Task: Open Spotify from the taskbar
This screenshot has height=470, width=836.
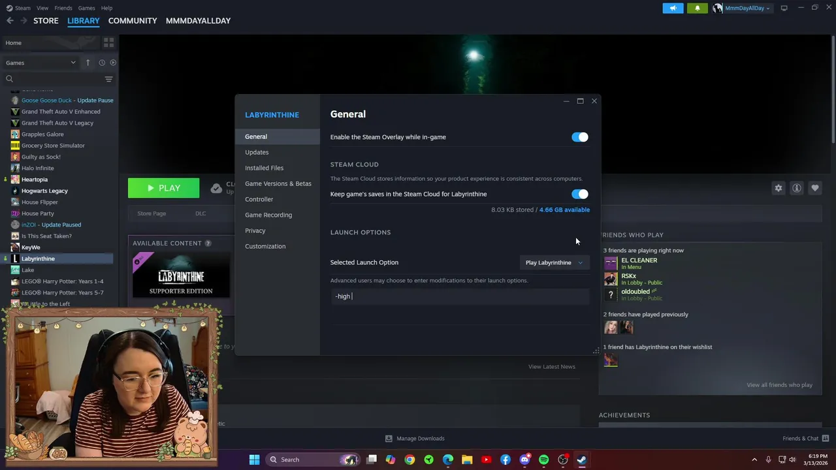Action: click(x=543, y=460)
